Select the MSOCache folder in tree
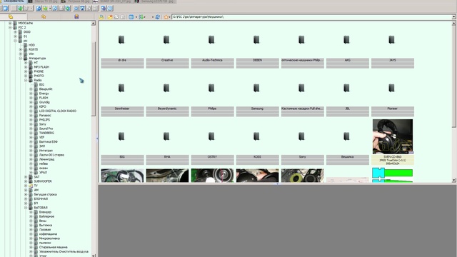This screenshot has height=257, width=457. pyautogui.click(x=26, y=23)
